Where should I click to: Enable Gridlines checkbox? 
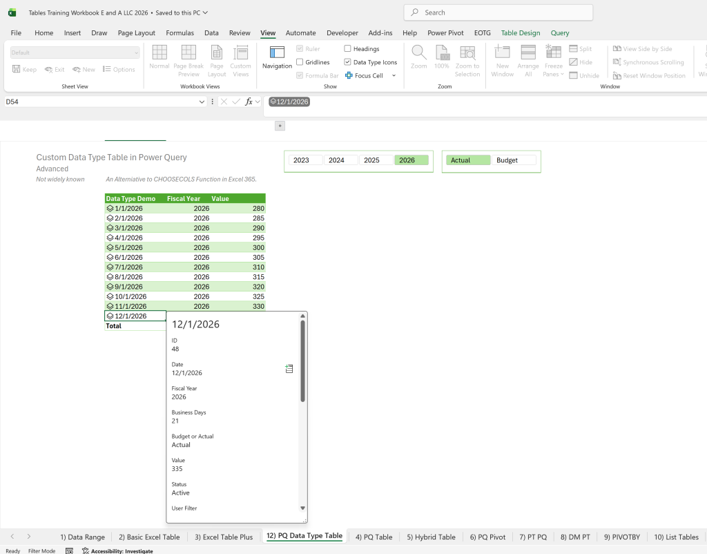click(x=300, y=62)
